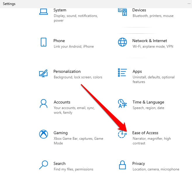The width and height of the screenshot is (192, 183).
Task: Click the Time & Language icon
Action: pos(122,103)
